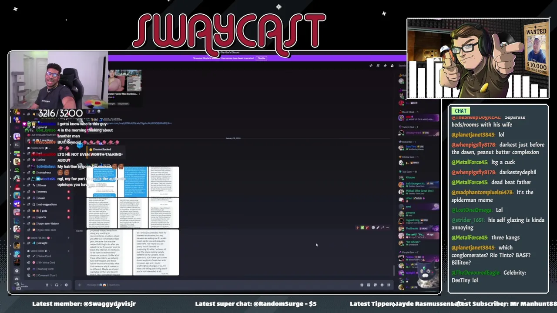Open the gift icon in the chat input bar
The image size is (557, 313).
(362, 285)
